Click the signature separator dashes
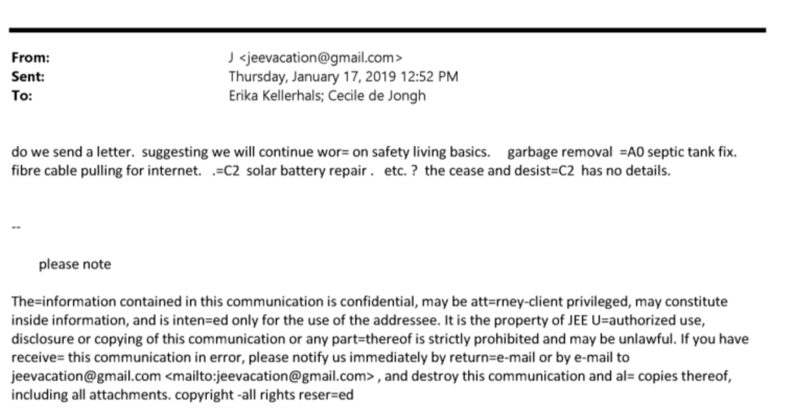The width and height of the screenshot is (785, 416). (x=16, y=227)
